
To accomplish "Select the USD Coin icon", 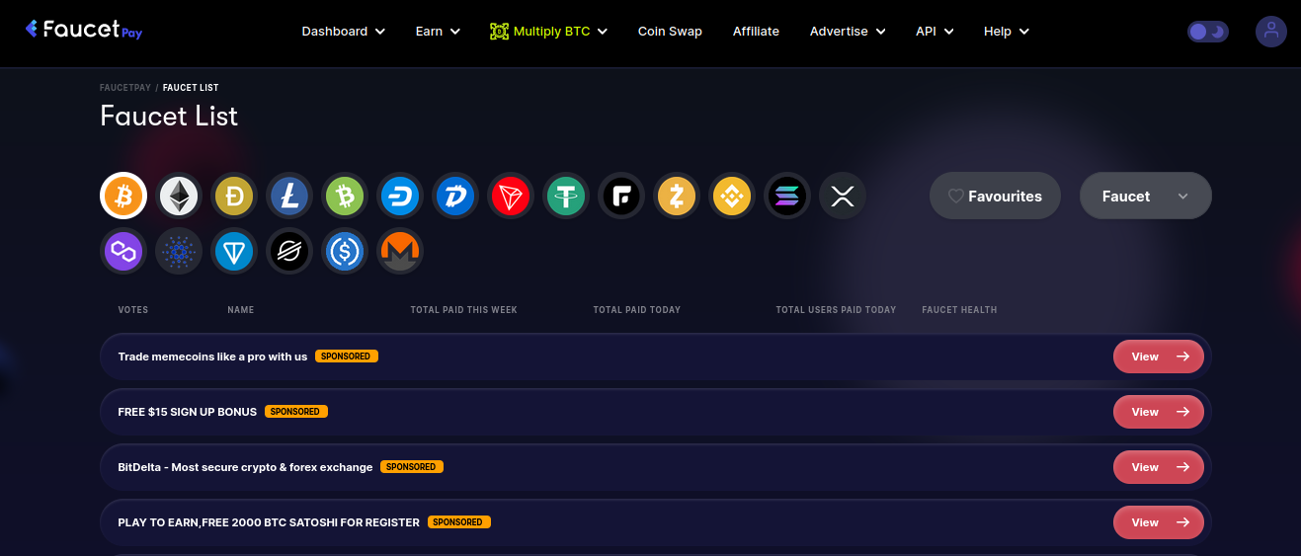I will coord(345,251).
